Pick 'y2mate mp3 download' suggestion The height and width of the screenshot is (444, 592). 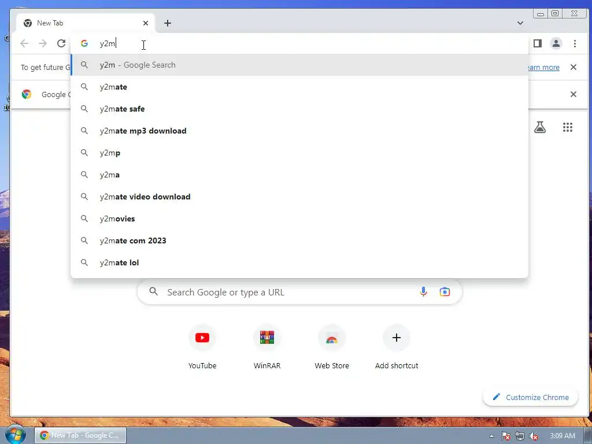pos(299,131)
